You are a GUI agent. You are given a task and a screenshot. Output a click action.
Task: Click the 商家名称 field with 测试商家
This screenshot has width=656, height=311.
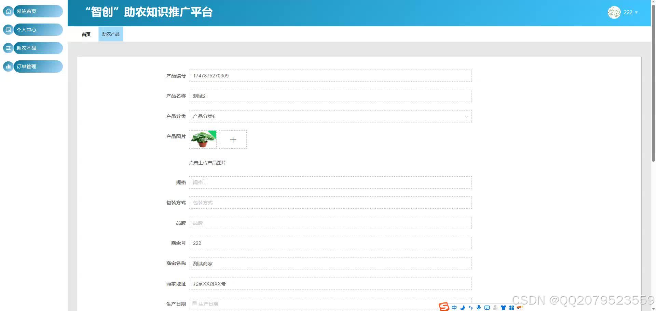point(330,263)
